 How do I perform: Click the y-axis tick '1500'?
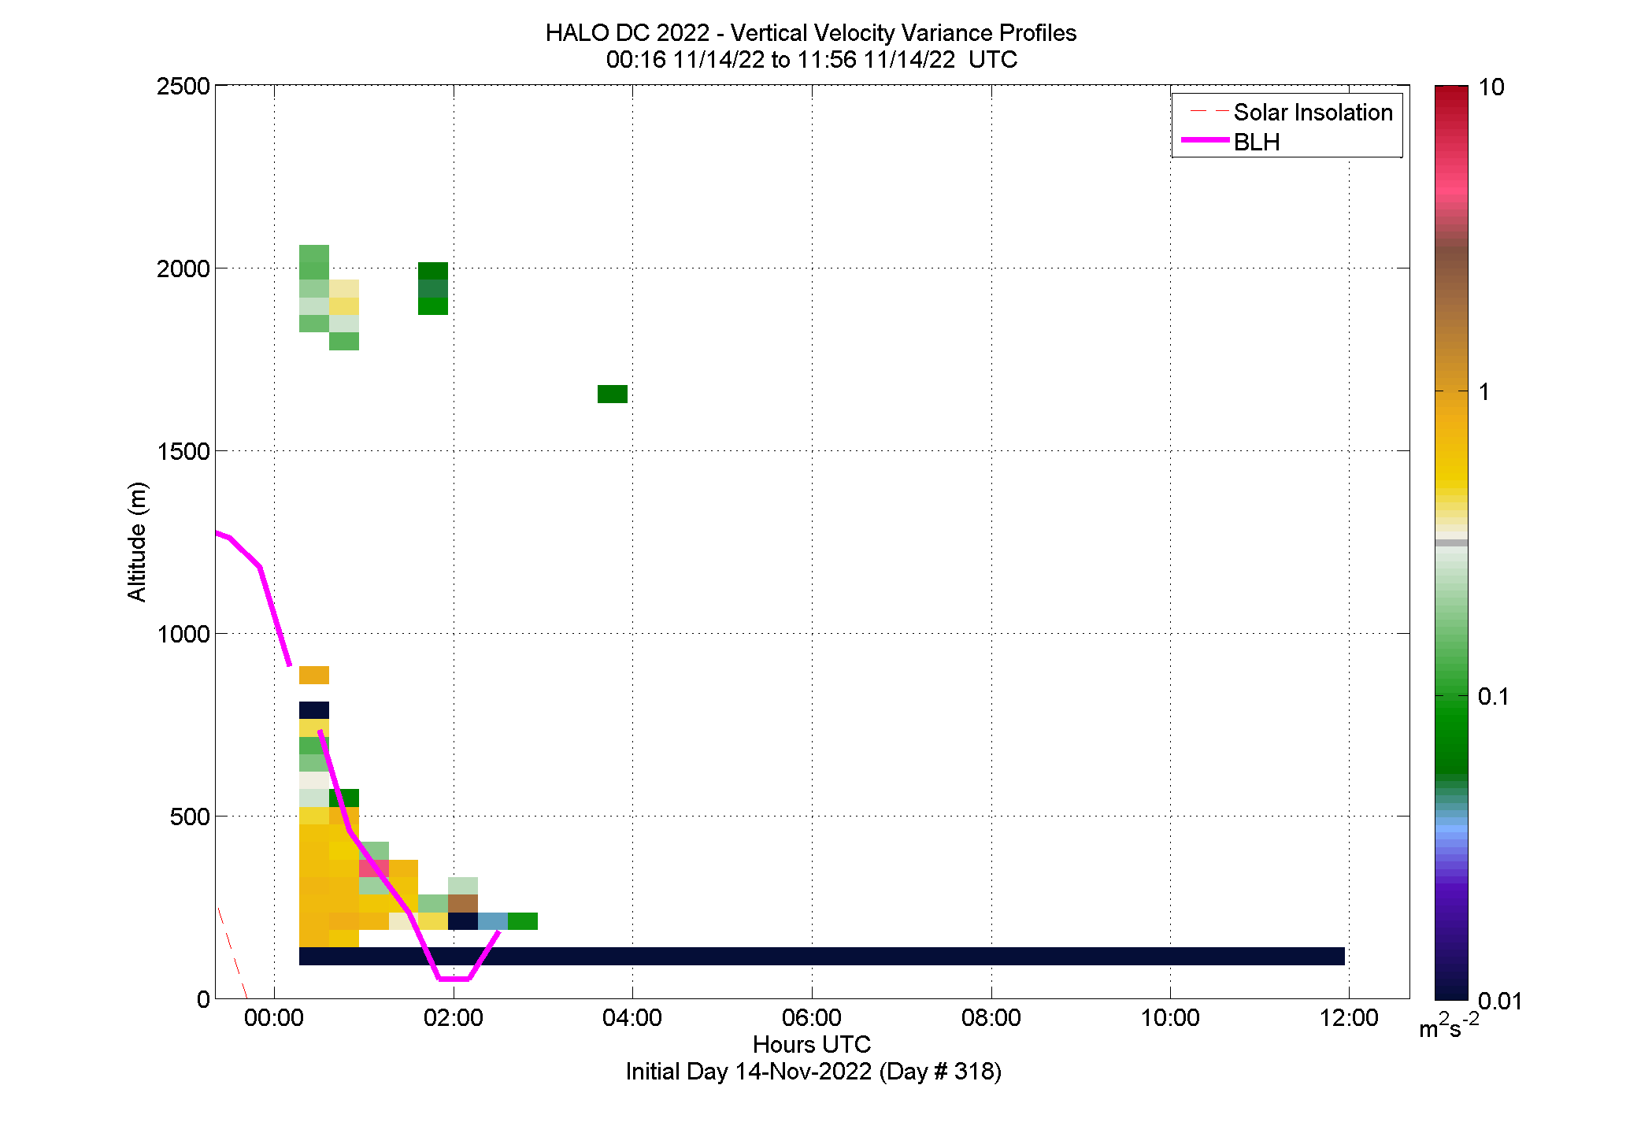pos(183,451)
